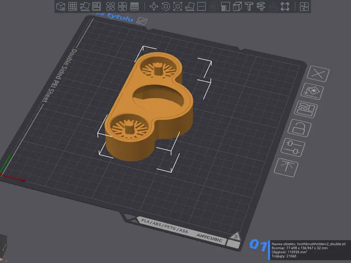Add a new plate with grid icon
The height and width of the screenshot is (263, 351).
(x=72, y=7)
